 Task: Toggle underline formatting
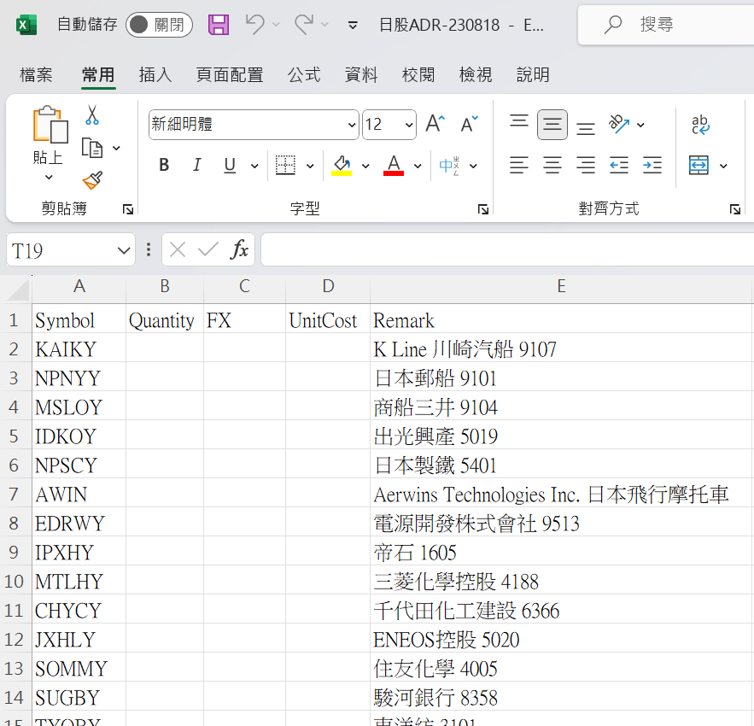coord(230,166)
